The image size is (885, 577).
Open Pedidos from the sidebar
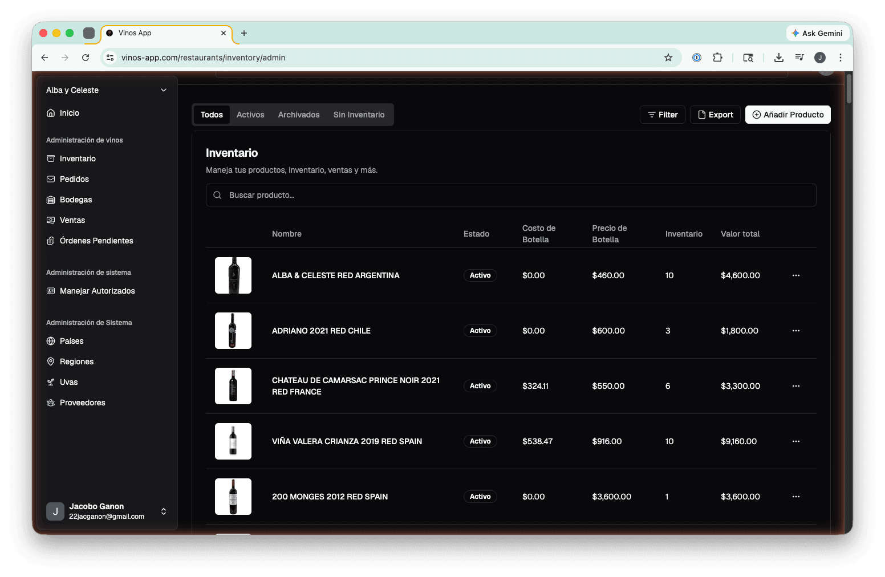pos(52,179)
